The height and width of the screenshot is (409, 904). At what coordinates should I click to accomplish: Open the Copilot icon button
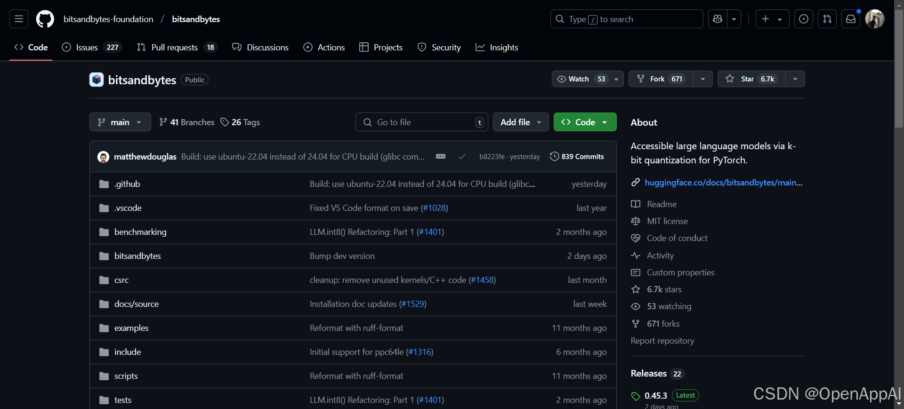718,19
